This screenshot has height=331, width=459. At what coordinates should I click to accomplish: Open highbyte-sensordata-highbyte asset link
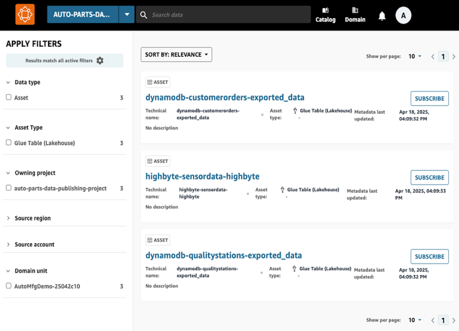202,176
